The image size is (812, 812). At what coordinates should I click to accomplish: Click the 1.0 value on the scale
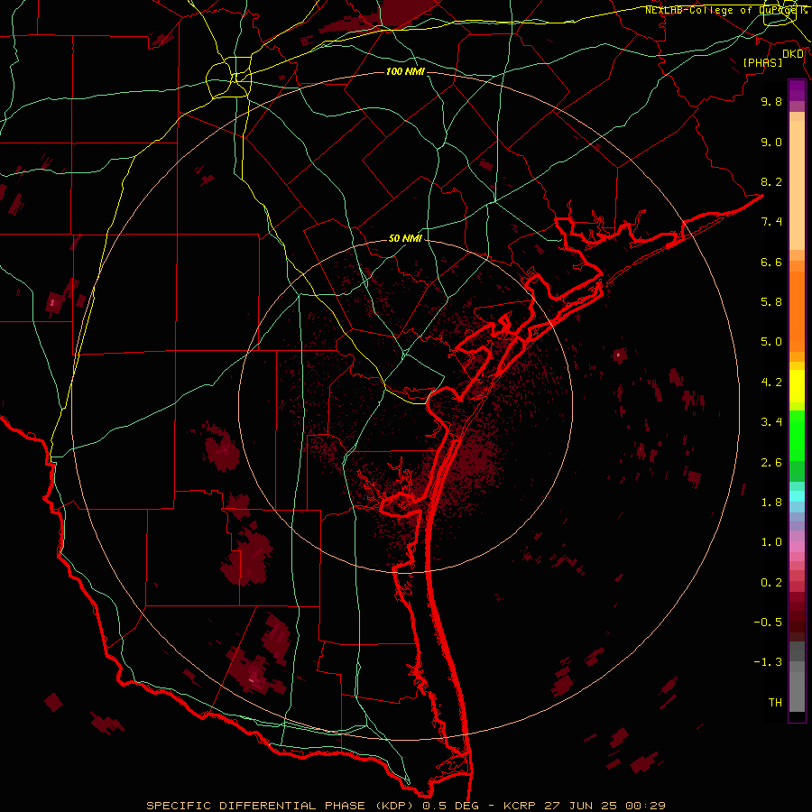pyautogui.click(x=771, y=542)
